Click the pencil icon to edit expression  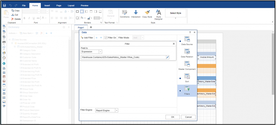pyautogui.click(x=168, y=57)
